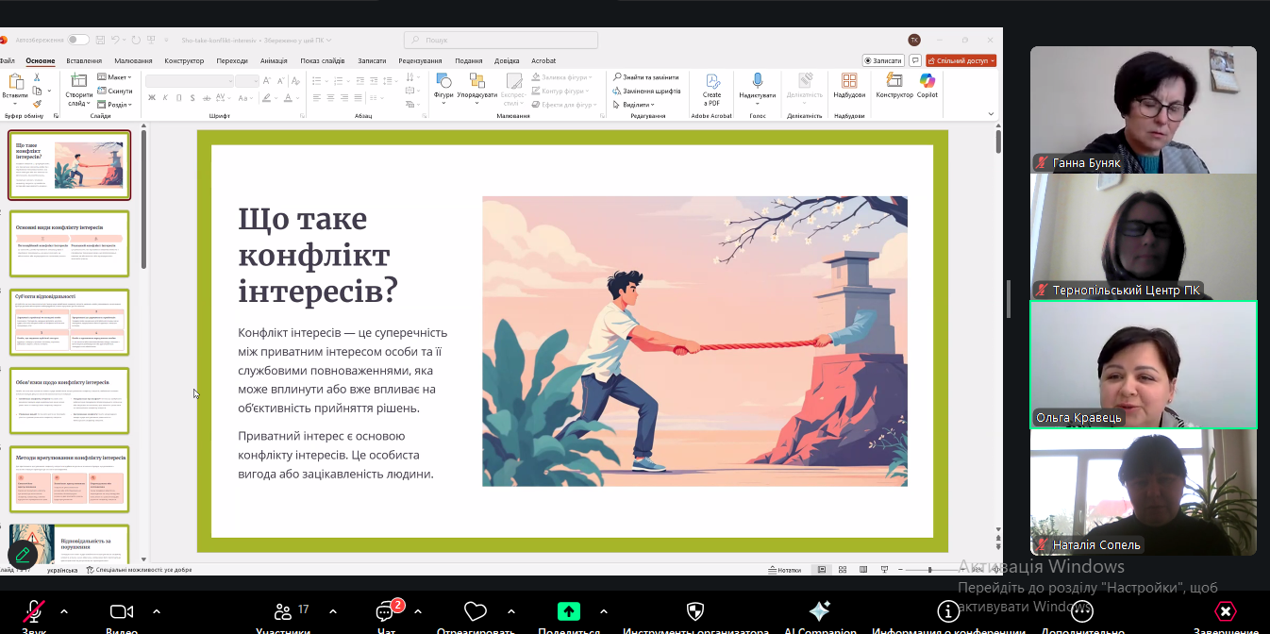The width and height of the screenshot is (1270, 634).
Task: Toggle the AutoSave switch in the title bar
Action: click(77, 40)
